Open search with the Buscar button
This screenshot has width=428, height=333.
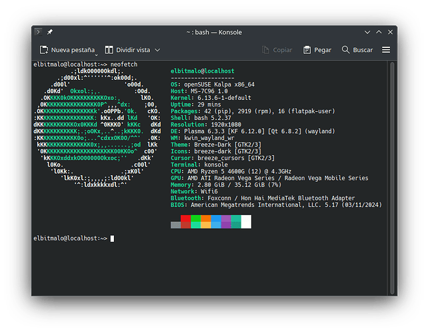coord(357,50)
